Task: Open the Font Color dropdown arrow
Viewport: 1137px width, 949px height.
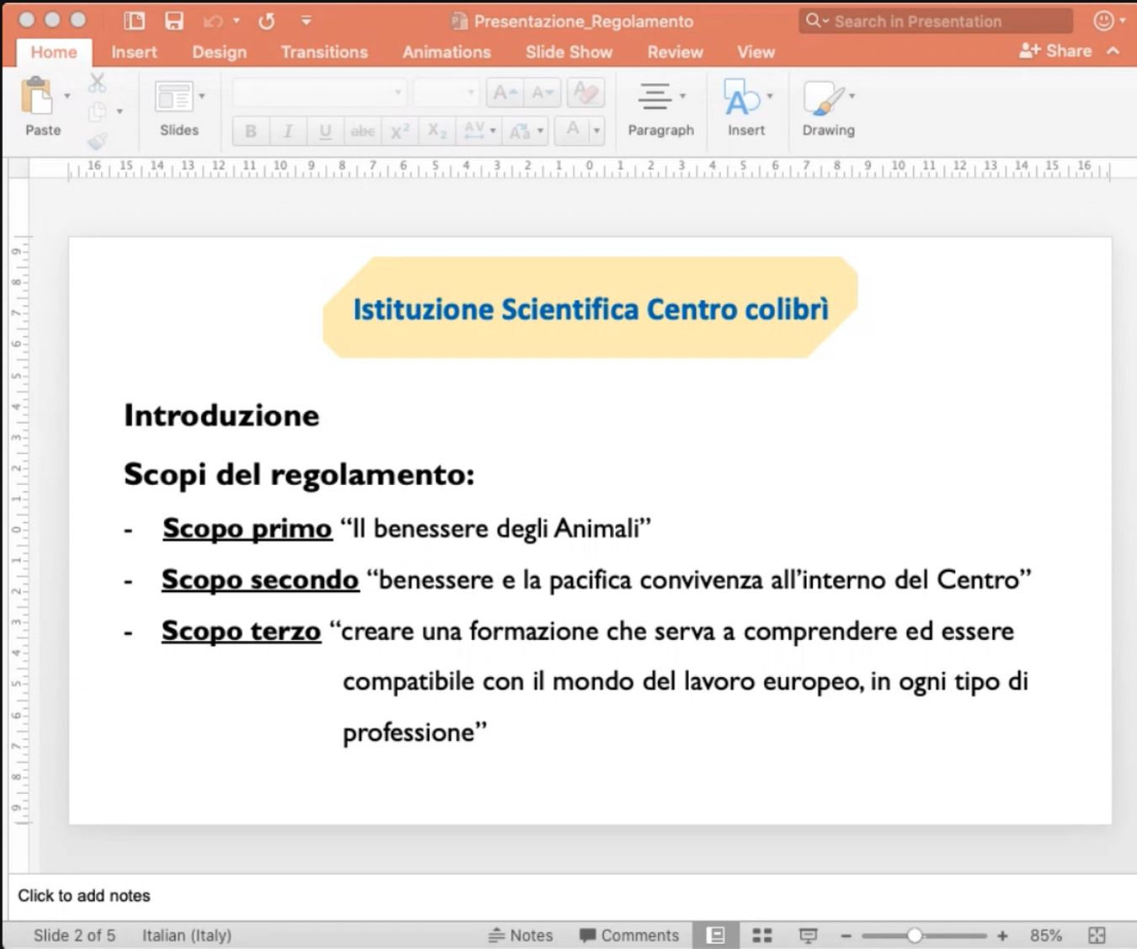Action: pyautogui.click(x=597, y=131)
